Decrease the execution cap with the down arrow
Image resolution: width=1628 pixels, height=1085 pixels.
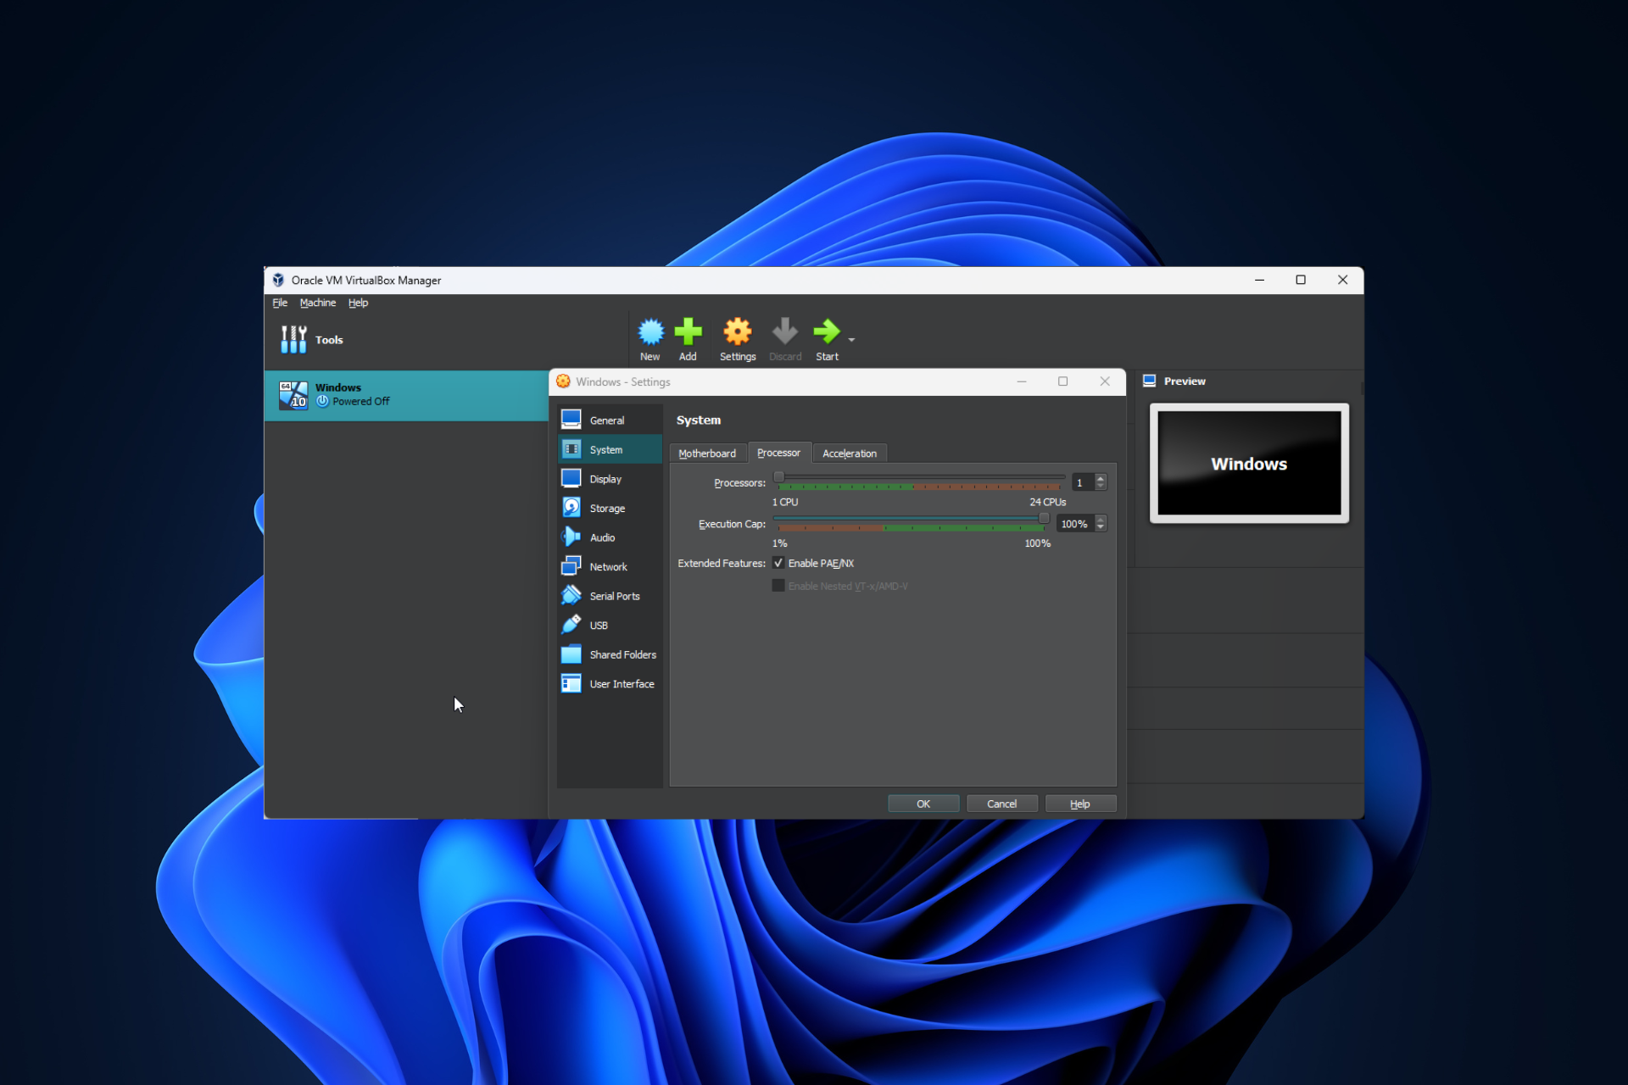1101,527
